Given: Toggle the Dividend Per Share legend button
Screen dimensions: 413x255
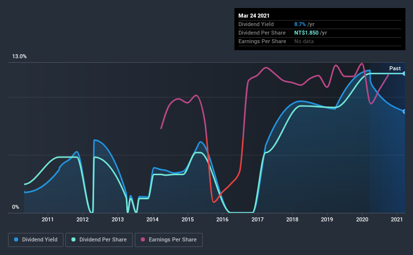Looking at the screenshot, I should 99,240.
